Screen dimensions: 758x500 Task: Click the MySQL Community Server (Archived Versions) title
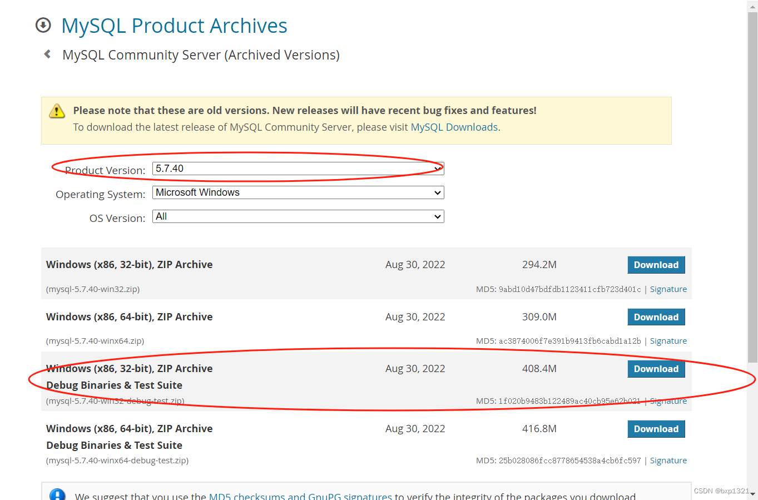tap(201, 55)
